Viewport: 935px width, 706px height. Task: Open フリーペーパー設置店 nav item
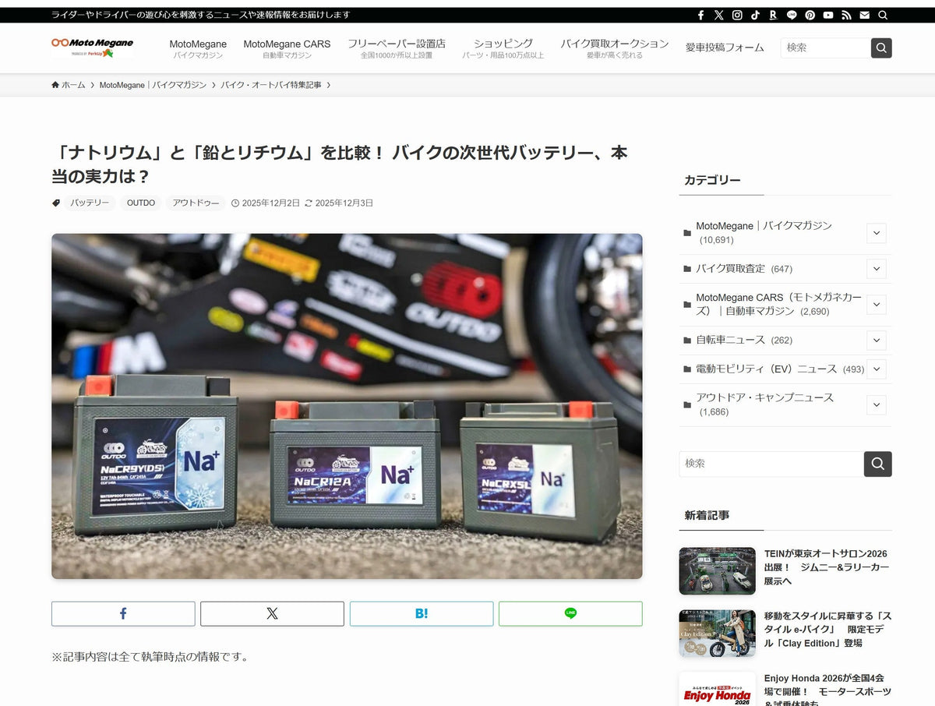coord(397,48)
